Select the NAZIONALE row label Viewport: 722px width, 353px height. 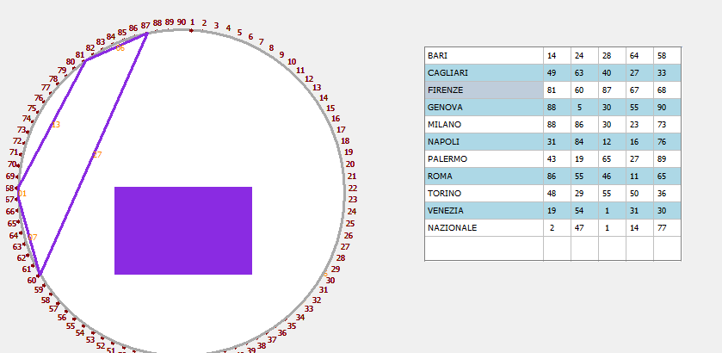point(484,227)
